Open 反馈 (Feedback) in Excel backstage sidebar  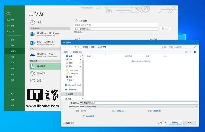point(12,100)
